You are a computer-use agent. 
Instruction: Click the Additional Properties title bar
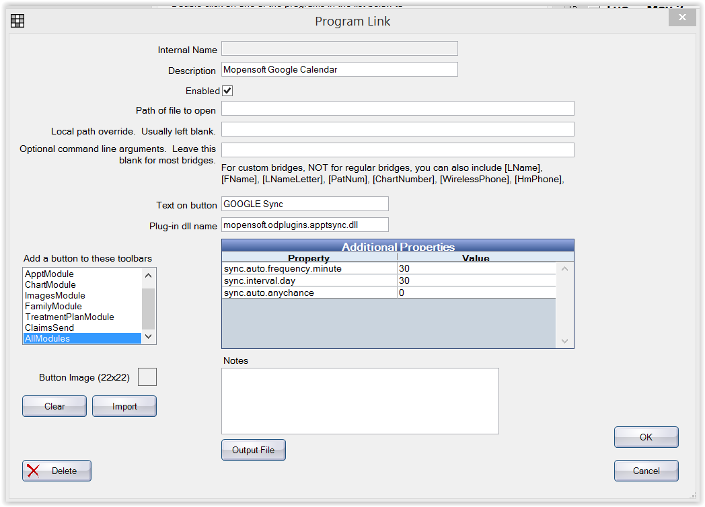(x=398, y=246)
